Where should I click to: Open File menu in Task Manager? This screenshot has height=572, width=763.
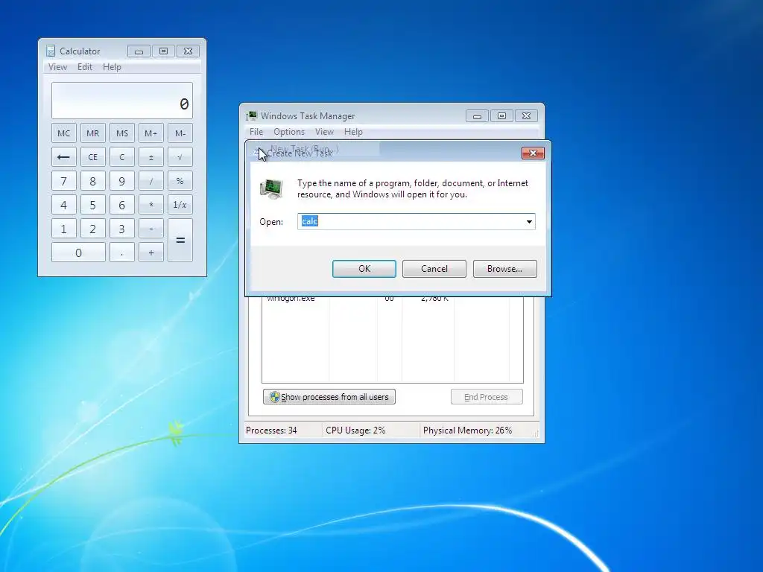(x=256, y=132)
